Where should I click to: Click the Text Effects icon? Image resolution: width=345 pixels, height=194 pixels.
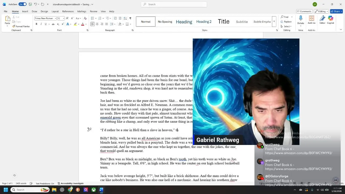tap(68, 24)
